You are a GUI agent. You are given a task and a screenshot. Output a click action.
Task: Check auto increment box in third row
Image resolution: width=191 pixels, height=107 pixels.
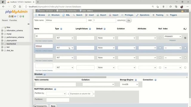tap(185, 58)
